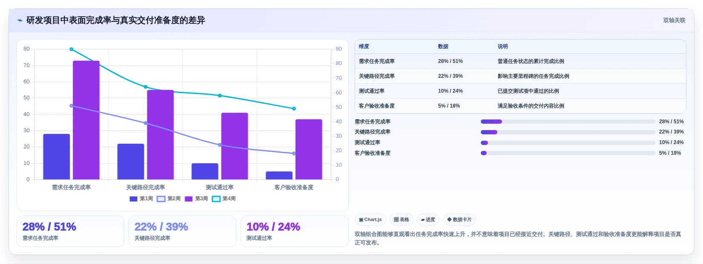703x264 pixels.
Task: Click the cyan line point above 测试通过率
Action: [220, 96]
